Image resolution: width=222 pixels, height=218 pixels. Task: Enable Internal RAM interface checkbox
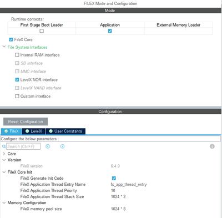click(x=17, y=55)
